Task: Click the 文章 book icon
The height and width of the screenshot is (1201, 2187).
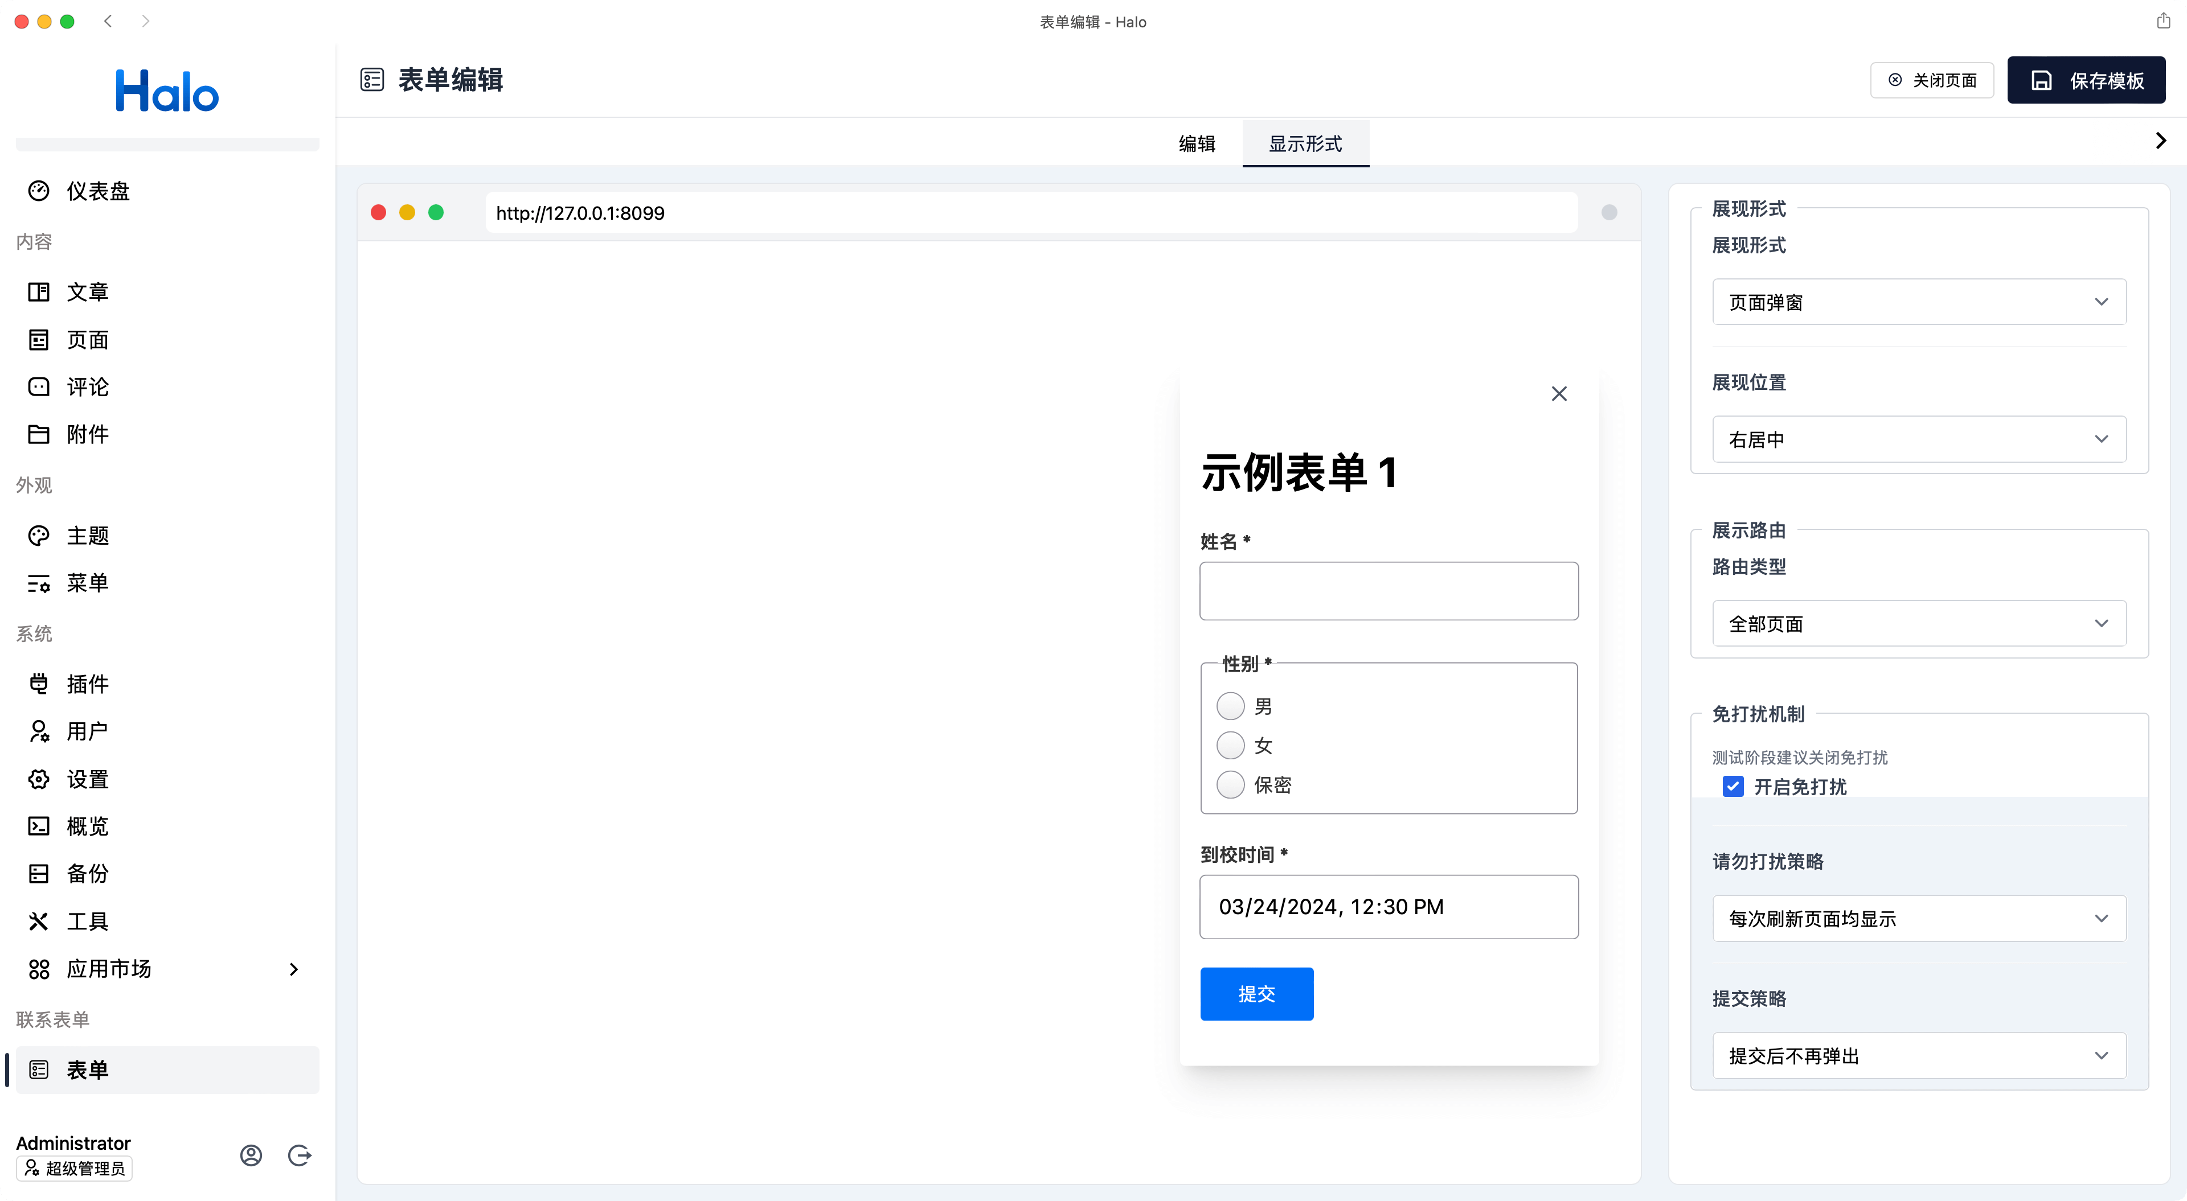Action: click(38, 292)
